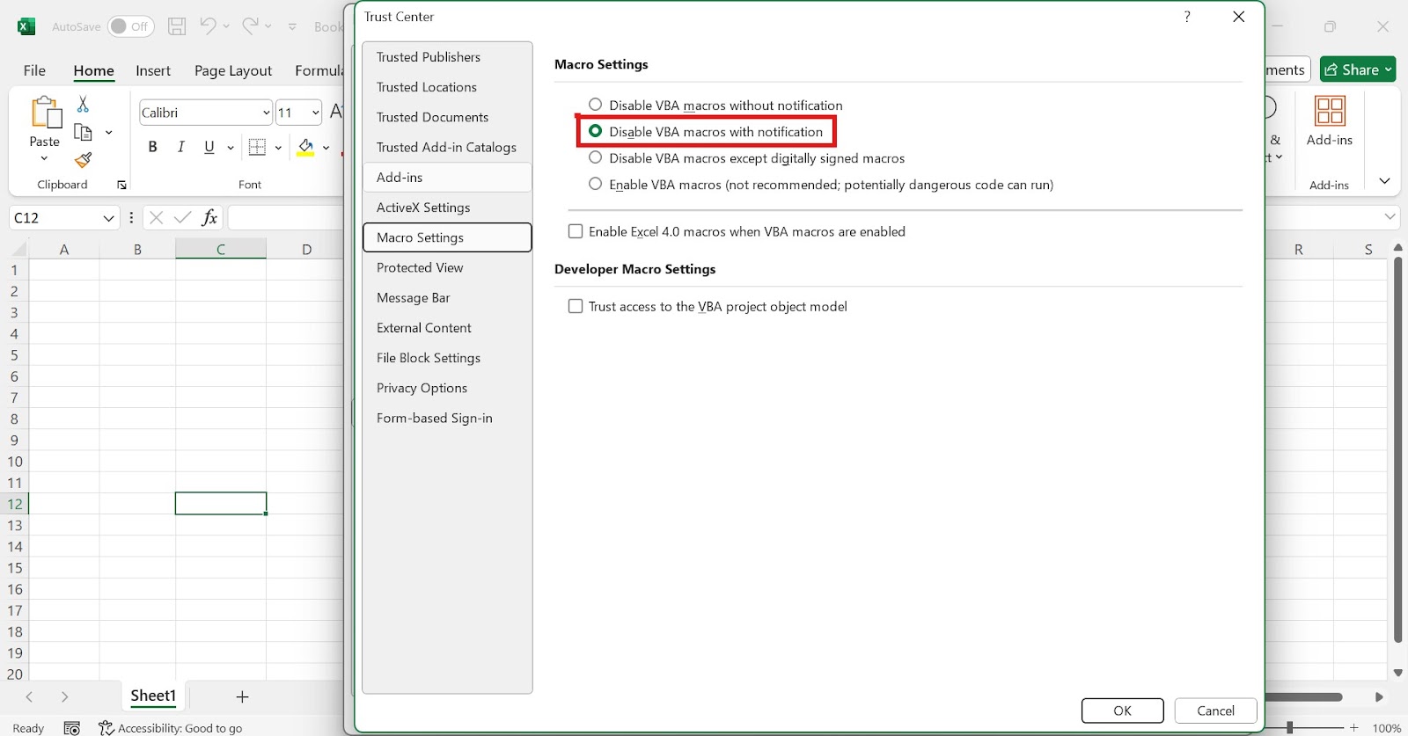Click Cancel in Trust Center dialog

(1215, 710)
